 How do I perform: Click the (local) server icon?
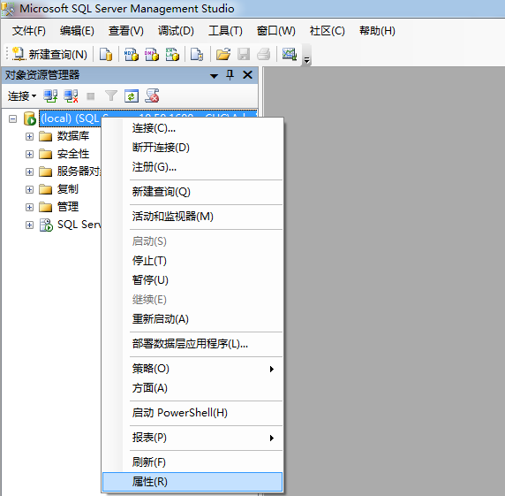tap(30, 118)
